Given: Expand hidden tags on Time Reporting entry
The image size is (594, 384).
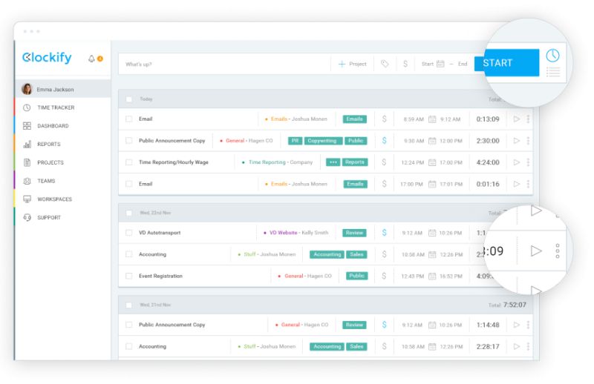Looking at the screenshot, I should click(333, 162).
